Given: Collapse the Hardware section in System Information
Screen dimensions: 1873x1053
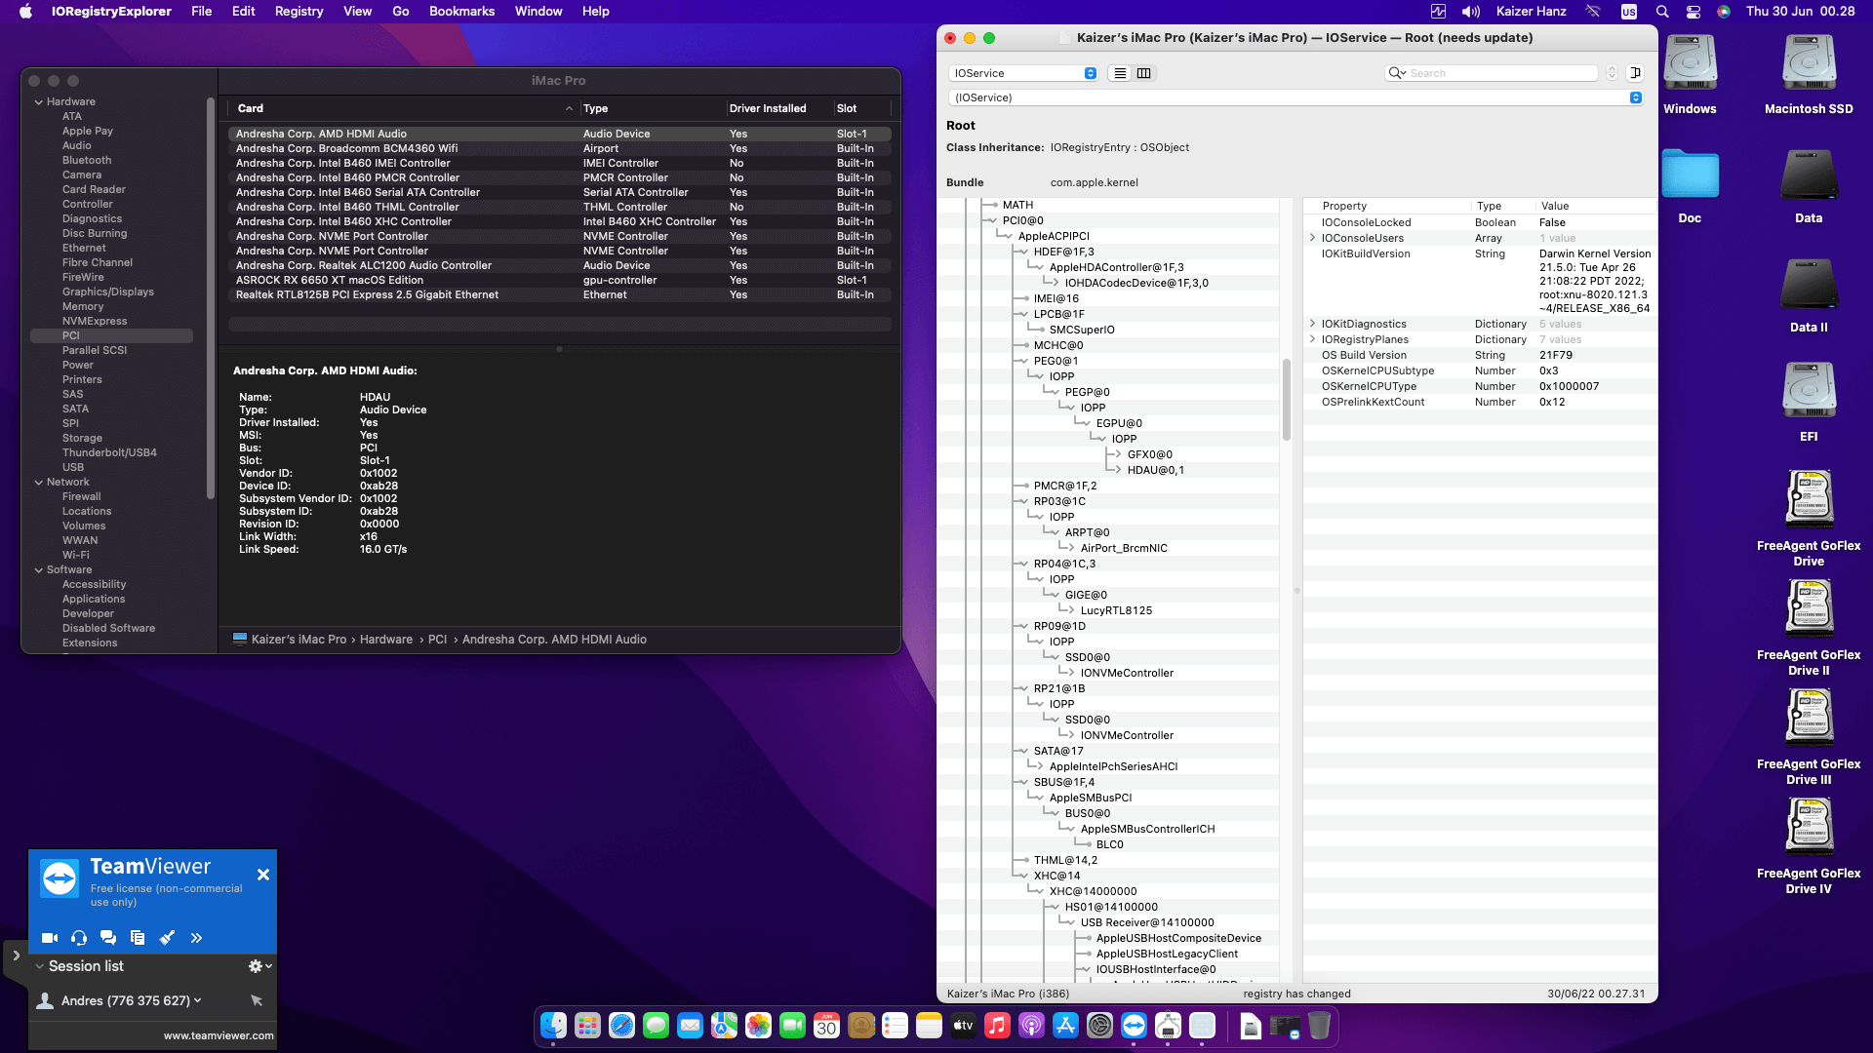Looking at the screenshot, I should tap(39, 101).
